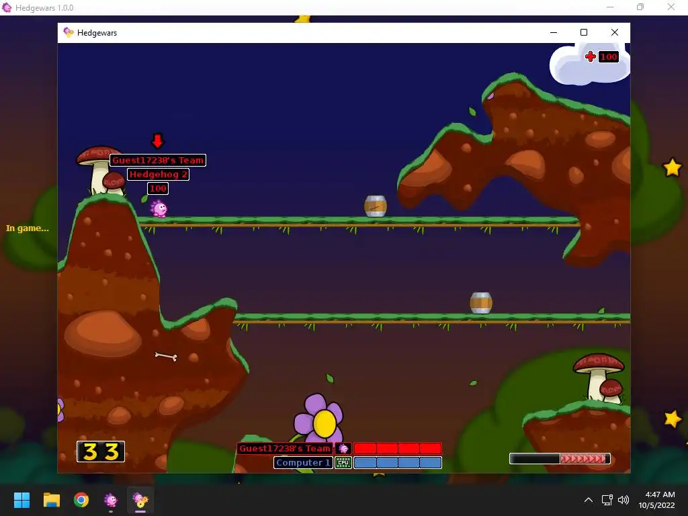Click the CPU chip icon beside Computer 1
Screen dimensions: 688x516
click(x=343, y=462)
